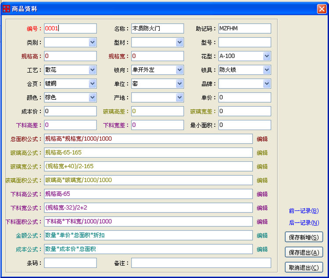329x278 pixels.
Task: Close the 商品资料 dialog window
Action: coord(322,9)
